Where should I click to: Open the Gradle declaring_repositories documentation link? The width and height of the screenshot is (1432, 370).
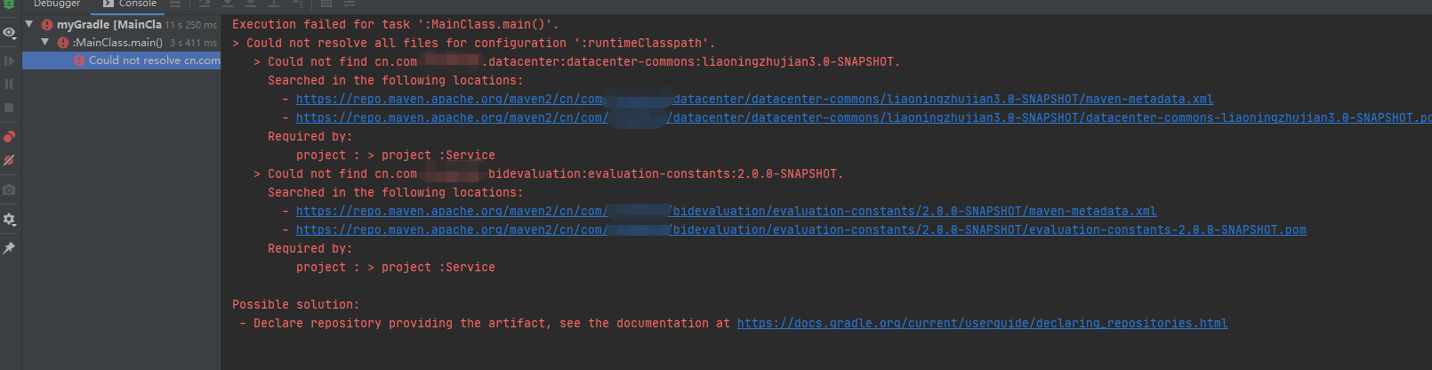982,323
